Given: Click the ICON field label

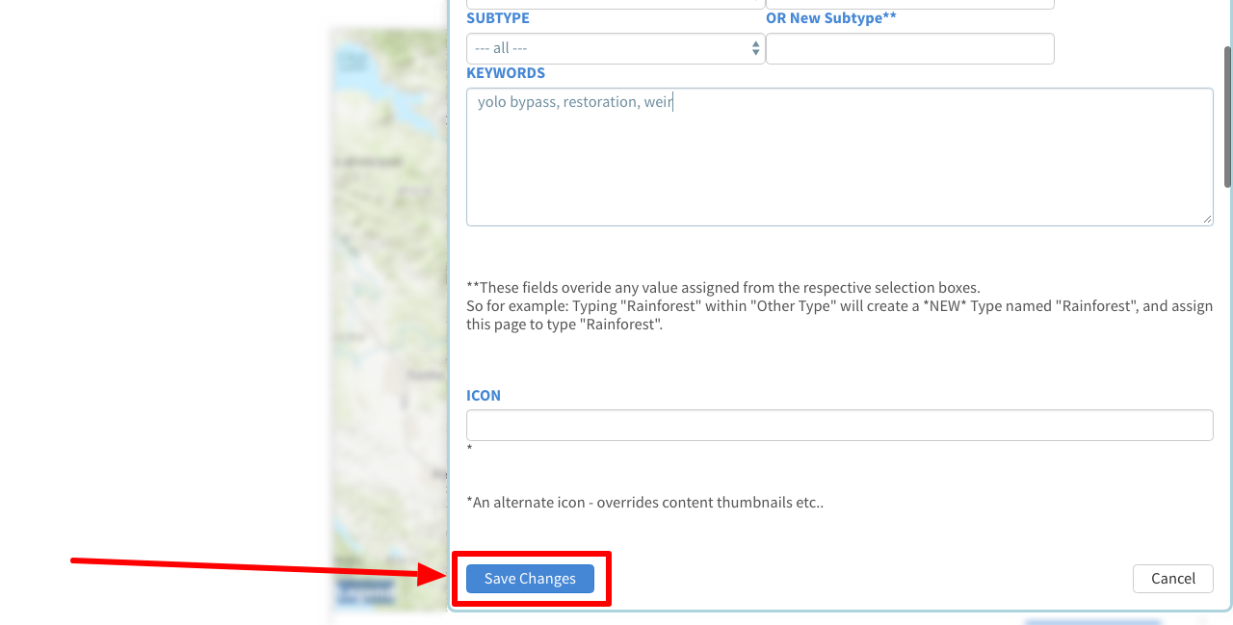Looking at the screenshot, I should [483, 396].
